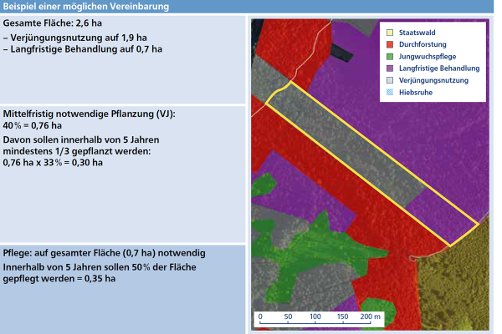Click the text 'Gesamte Fläche: 2,6 ha'

[53, 23]
